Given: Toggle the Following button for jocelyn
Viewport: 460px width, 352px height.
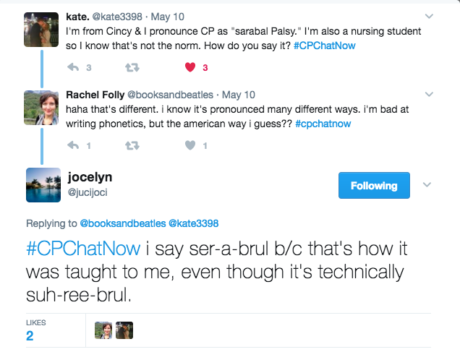Looking at the screenshot, I should pyautogui.click(x=374, y=186).
